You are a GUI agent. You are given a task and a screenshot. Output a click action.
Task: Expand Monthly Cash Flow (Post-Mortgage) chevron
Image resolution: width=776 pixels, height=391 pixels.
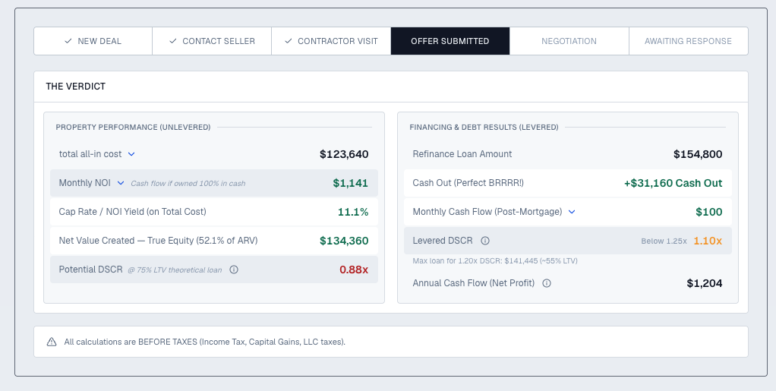coord(572,212)
